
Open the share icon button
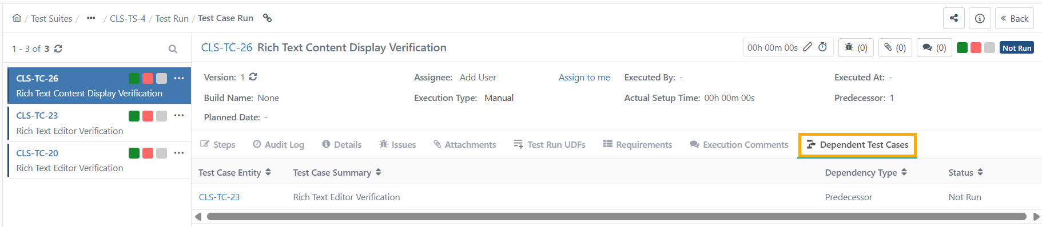954,18
